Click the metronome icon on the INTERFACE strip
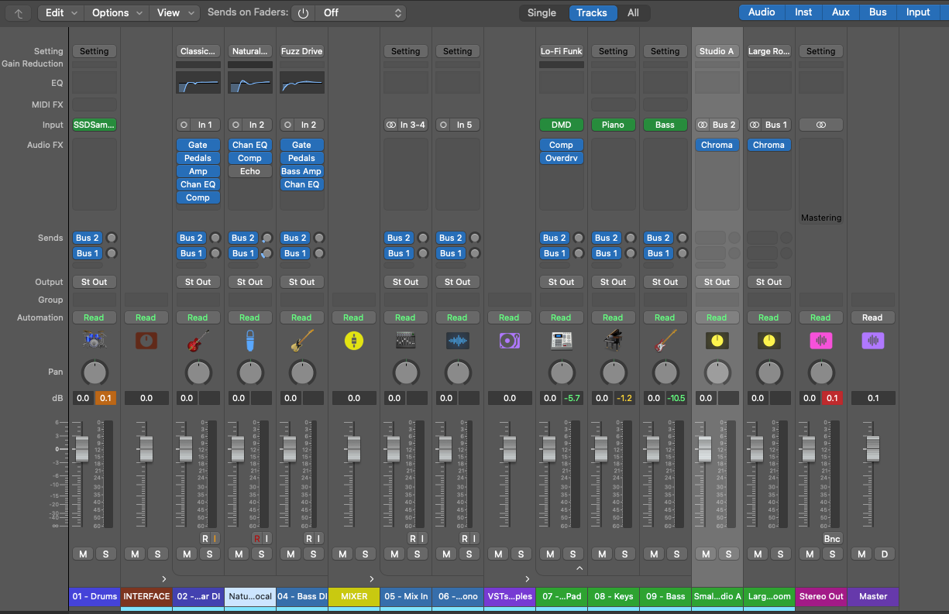 [x=146, y=340]
